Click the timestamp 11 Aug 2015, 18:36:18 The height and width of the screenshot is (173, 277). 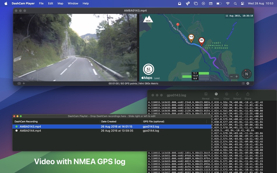239,16
